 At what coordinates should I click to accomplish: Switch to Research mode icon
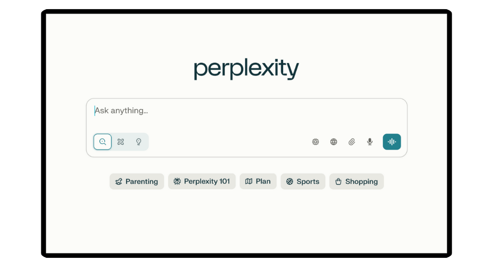tap(121, 141)
